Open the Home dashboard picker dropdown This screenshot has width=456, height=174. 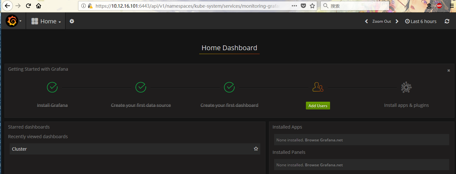[46, 21]
